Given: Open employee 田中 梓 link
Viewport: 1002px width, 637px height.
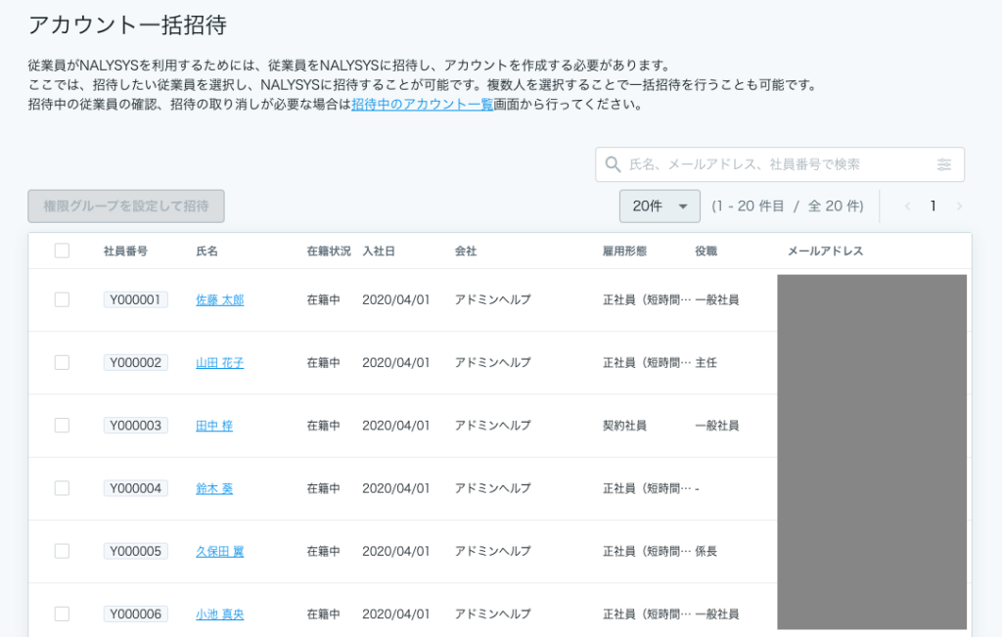Looking at the screenshot, I should point(214,426).
